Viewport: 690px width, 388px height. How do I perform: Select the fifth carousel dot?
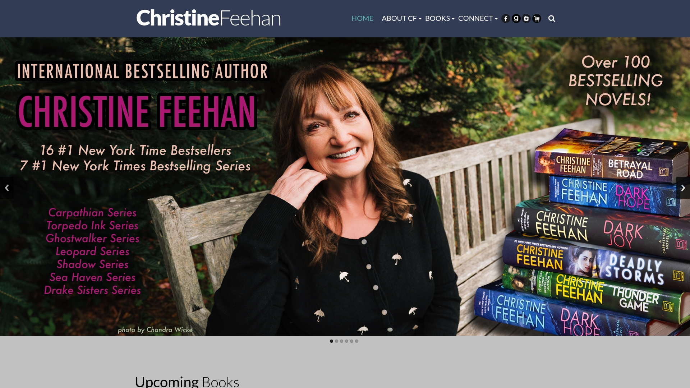click(351, 341)
